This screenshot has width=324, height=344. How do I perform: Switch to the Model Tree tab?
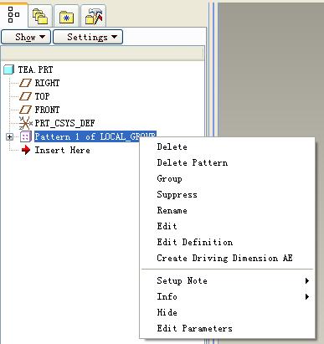point(13,14)
